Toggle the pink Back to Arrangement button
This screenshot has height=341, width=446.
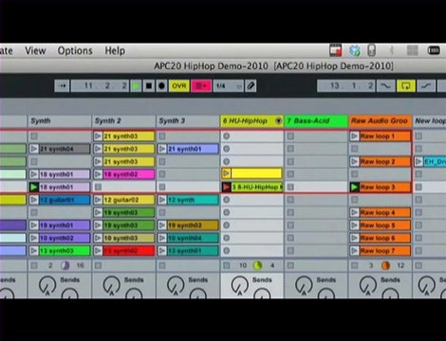201,86
